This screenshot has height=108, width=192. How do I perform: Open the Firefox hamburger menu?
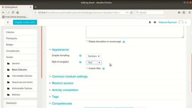(190, 12)
